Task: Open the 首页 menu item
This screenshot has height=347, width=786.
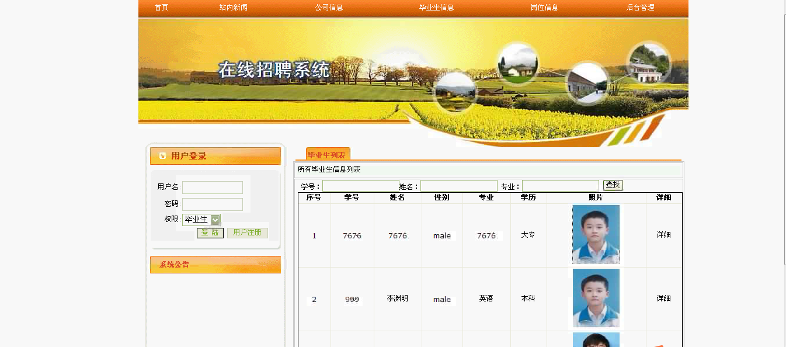Action: tap(161, 8)
